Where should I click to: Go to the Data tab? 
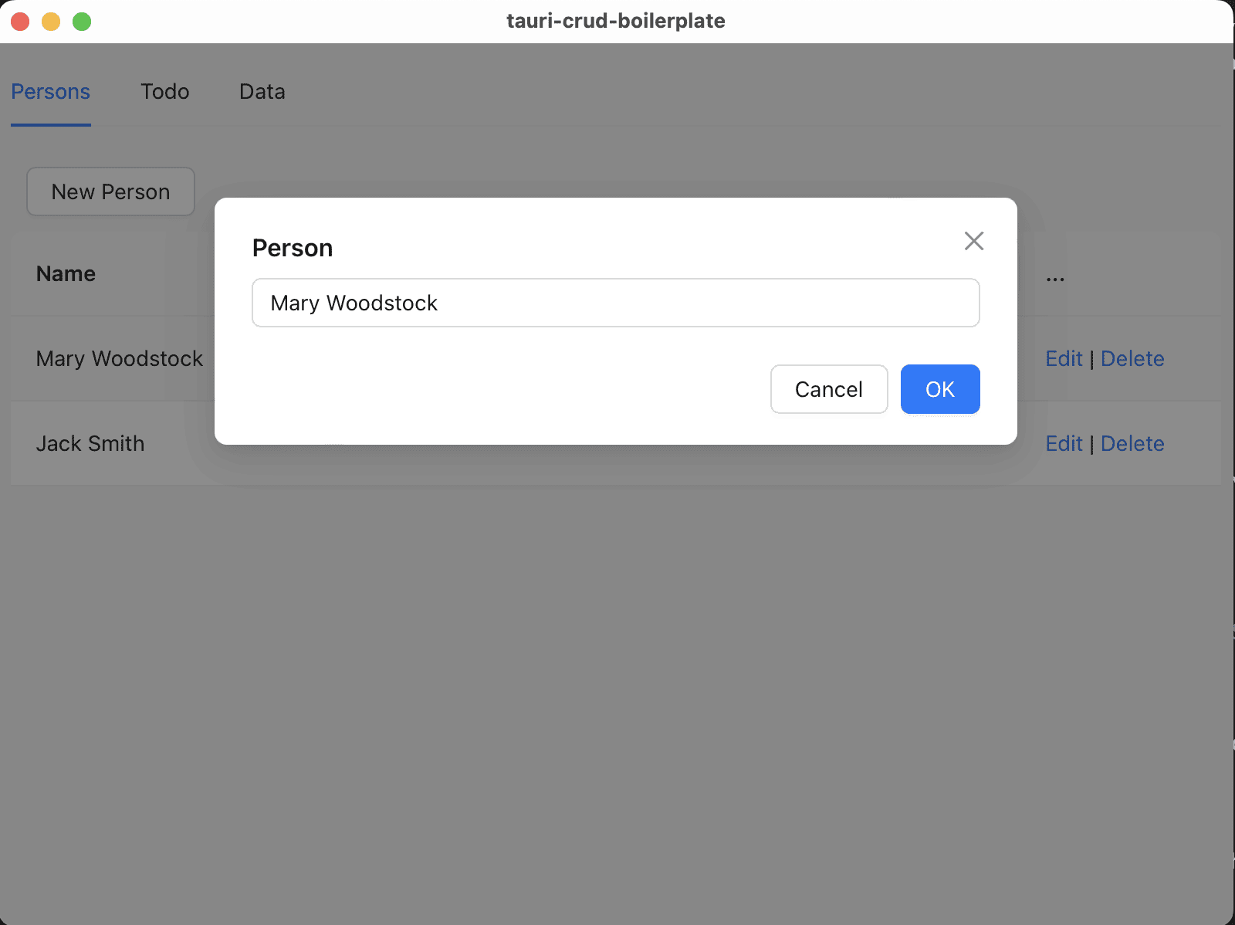click(262, 92)
